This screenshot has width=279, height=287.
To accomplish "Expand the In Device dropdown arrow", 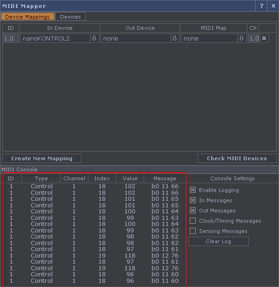I will (94, 38).
